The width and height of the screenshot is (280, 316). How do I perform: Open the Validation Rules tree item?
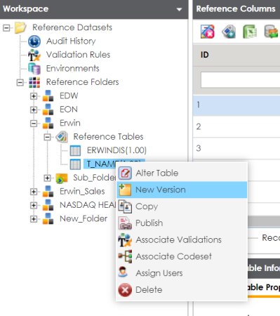coord(78,55)
